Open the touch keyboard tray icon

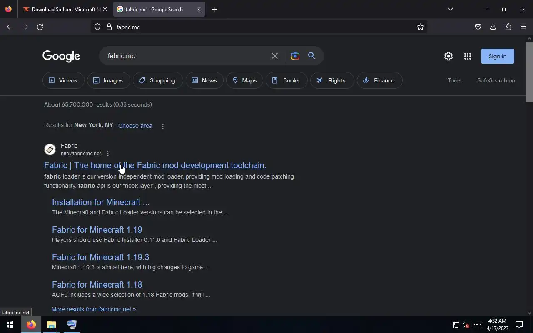478,325
